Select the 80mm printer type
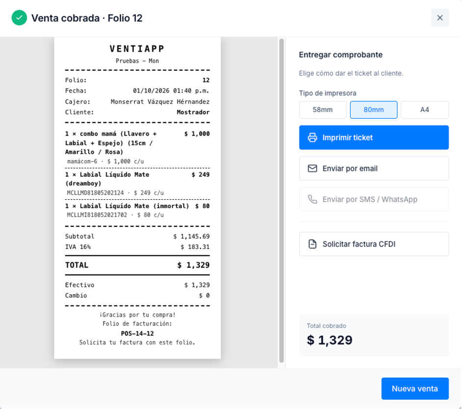 374,109
